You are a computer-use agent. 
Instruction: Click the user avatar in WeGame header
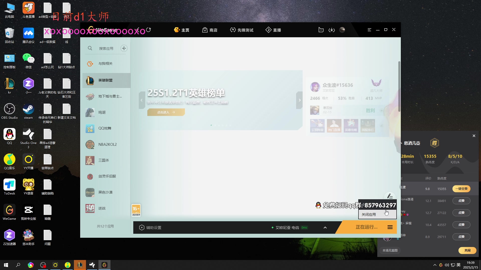pyautogui.click(x=342, y=30)
